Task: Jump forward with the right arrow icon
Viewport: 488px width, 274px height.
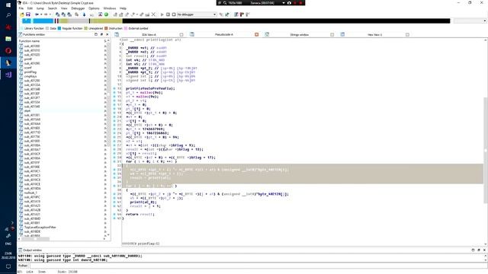Action: [x=46, y=14]
